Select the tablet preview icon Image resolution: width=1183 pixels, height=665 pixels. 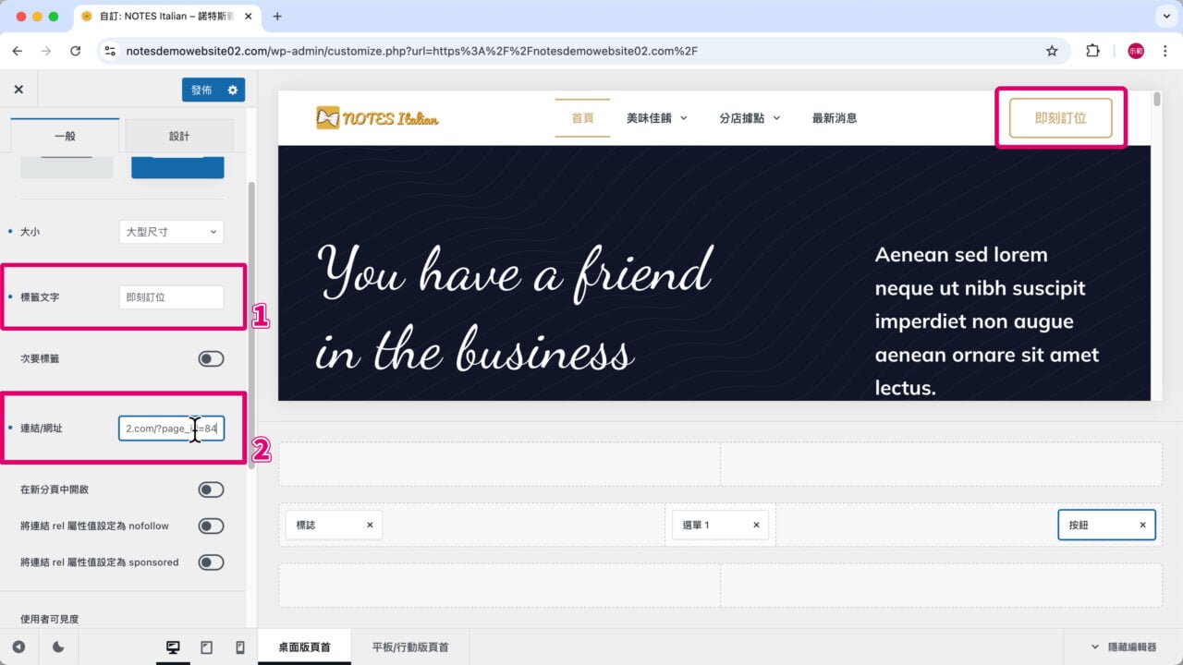coord(205,647)
